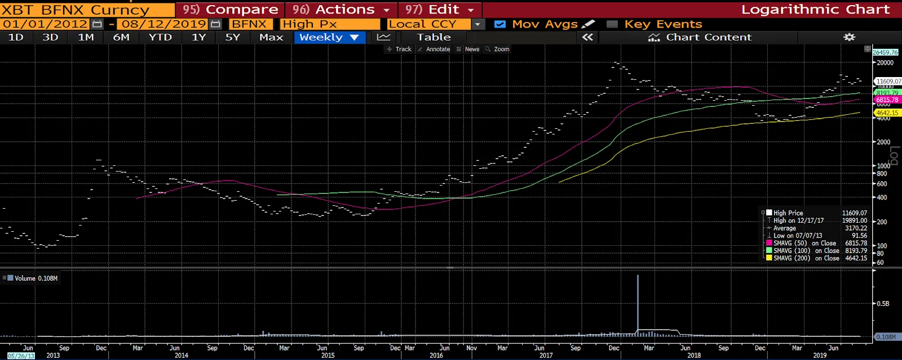The image size is (902, 360).
Task: Select the 1D range tab
Action: 16,37
